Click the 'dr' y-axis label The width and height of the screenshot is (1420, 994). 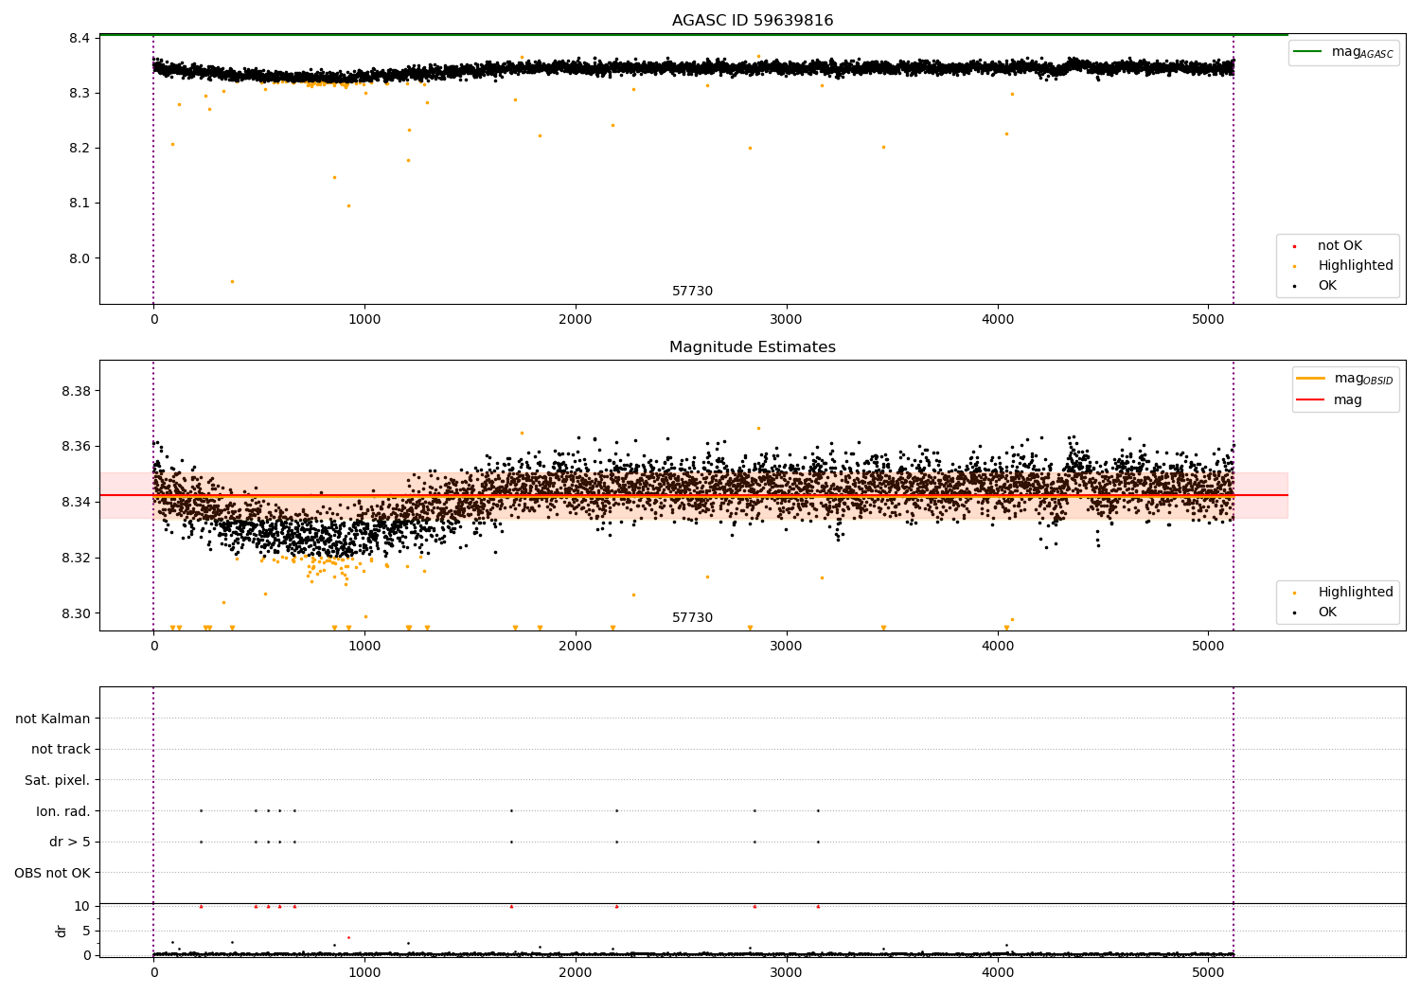coord(62,931)
